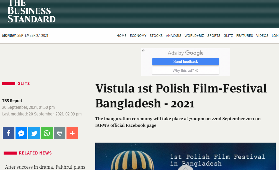Click the Send feedback button
This screenshot has width=279, height=170.
coord(186,62)
